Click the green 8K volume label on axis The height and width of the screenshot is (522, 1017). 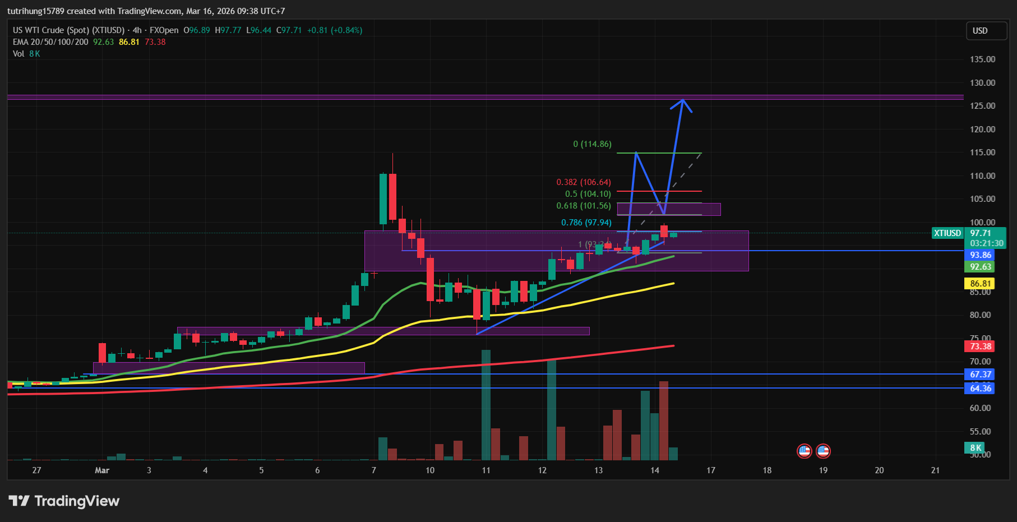click(976, 447)
